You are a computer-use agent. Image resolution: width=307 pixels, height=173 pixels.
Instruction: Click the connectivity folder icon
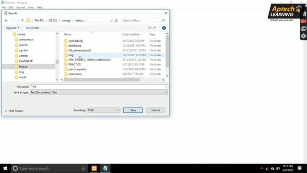coord(66,41)
